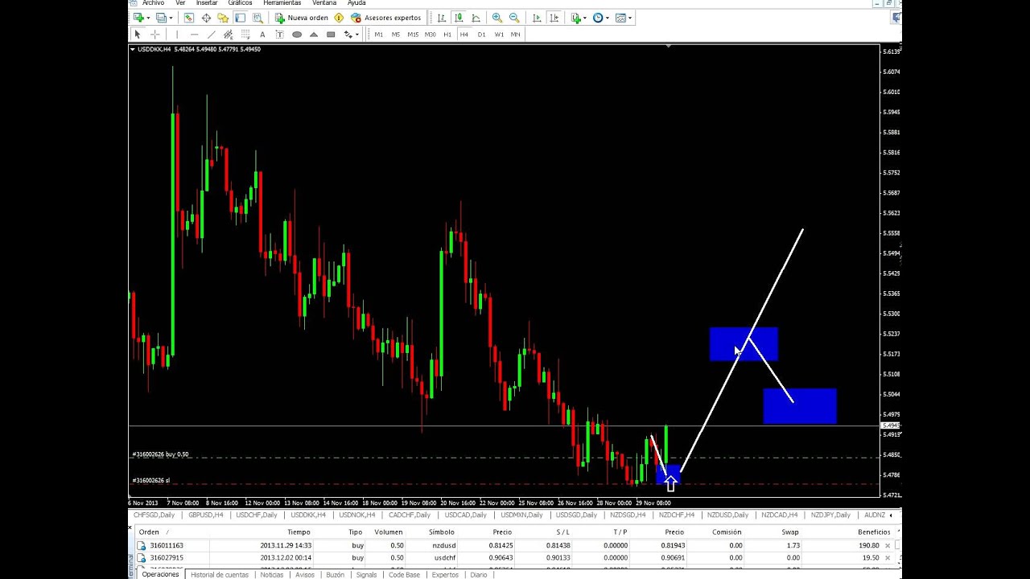1030x579 pixels.
Task: Expand the Profiles dropdown arrow
Action: point(171,18)
